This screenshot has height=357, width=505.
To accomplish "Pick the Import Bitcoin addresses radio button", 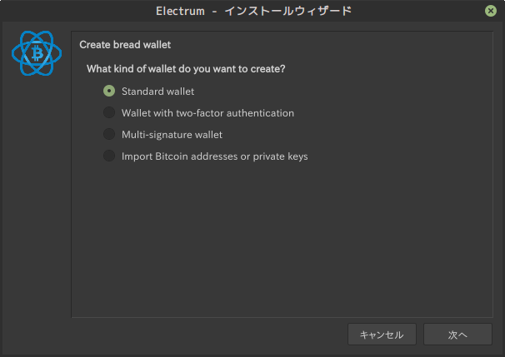I will tap(108, 156).
